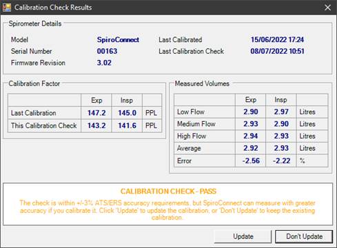Click the Low Flow row label
This screenshot has width=337, height=248.
click(191, 112)
